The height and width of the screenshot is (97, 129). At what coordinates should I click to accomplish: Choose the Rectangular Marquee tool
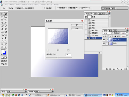2,17
